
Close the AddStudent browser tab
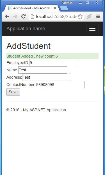[x=55, y=8]
